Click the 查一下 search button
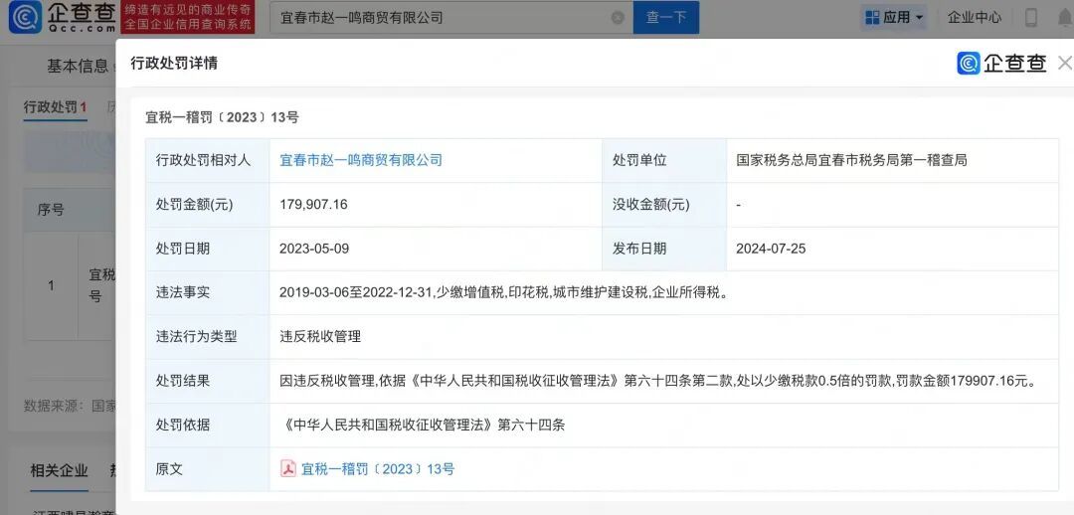 [x=665, y=17]
